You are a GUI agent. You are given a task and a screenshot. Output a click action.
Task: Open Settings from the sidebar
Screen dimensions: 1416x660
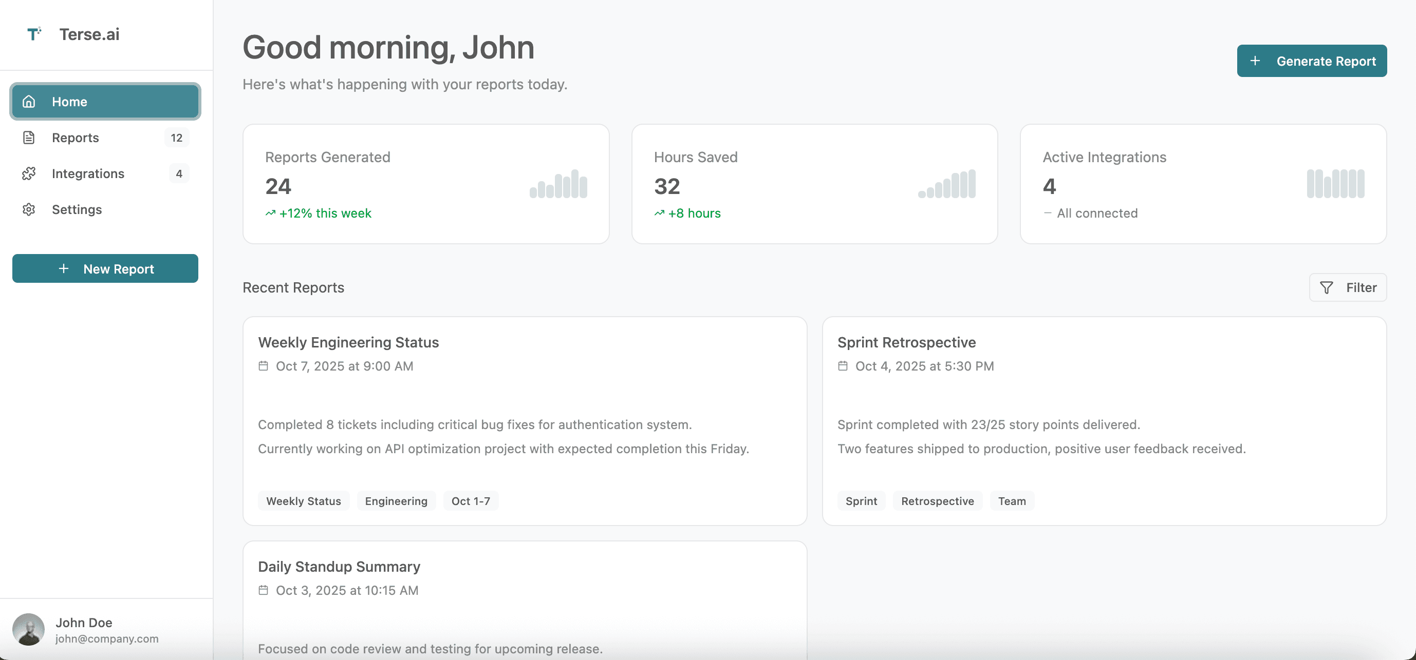(x=105, y=209)
